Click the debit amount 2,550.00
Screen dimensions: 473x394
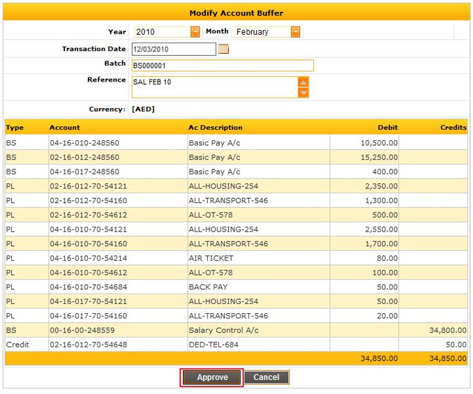382,229
